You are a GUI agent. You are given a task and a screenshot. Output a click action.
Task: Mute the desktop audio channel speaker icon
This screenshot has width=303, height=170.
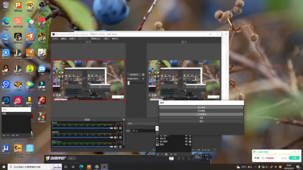pos(116,138)
